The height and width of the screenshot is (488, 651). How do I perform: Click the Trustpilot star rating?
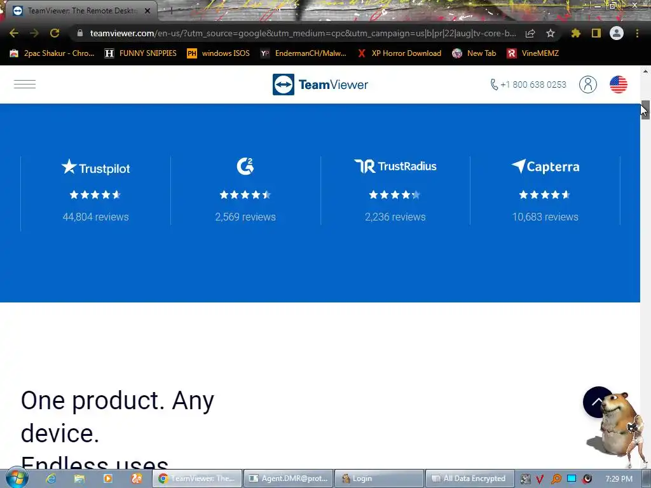point(95,194)
